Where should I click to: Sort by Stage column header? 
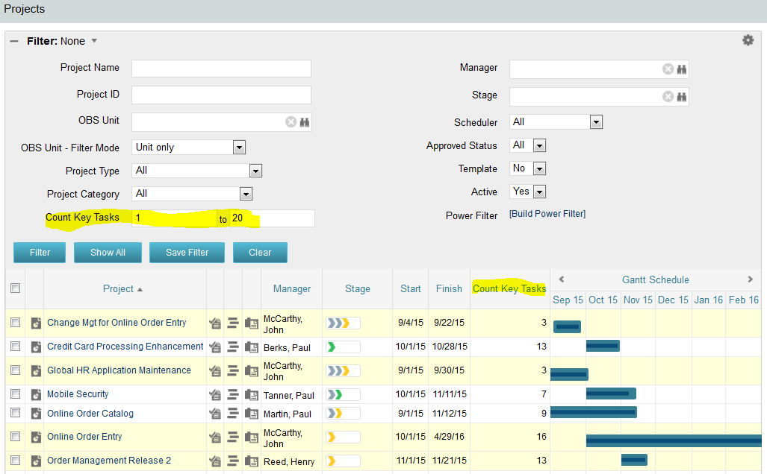pyautogui.click(x=358, y=289)
